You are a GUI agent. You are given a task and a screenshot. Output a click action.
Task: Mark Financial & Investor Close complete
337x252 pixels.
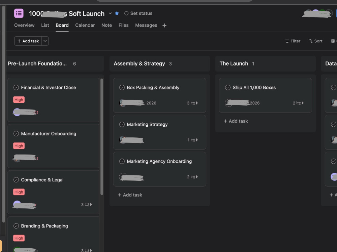pos(16,87)
